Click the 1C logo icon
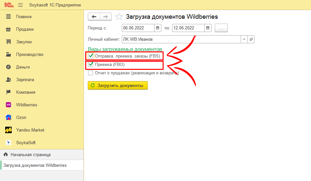The image size is (311, 181). 8,5
